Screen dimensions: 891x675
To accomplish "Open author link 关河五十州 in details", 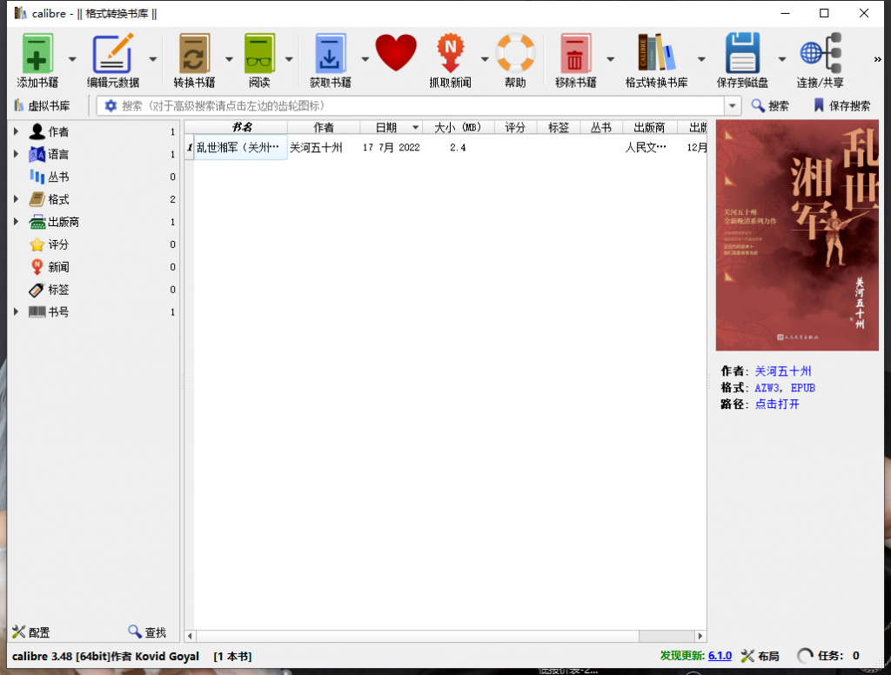I will (783, 371).
